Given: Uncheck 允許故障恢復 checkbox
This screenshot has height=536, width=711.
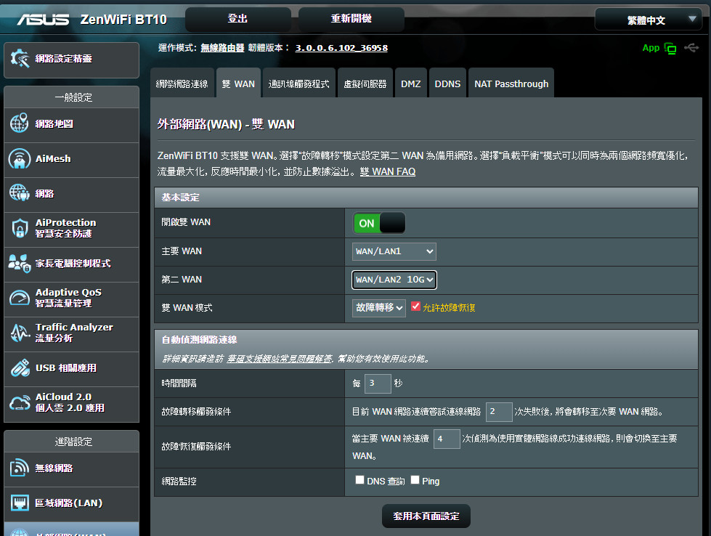Looking at the screenshot, I should [x=415, y=306].
